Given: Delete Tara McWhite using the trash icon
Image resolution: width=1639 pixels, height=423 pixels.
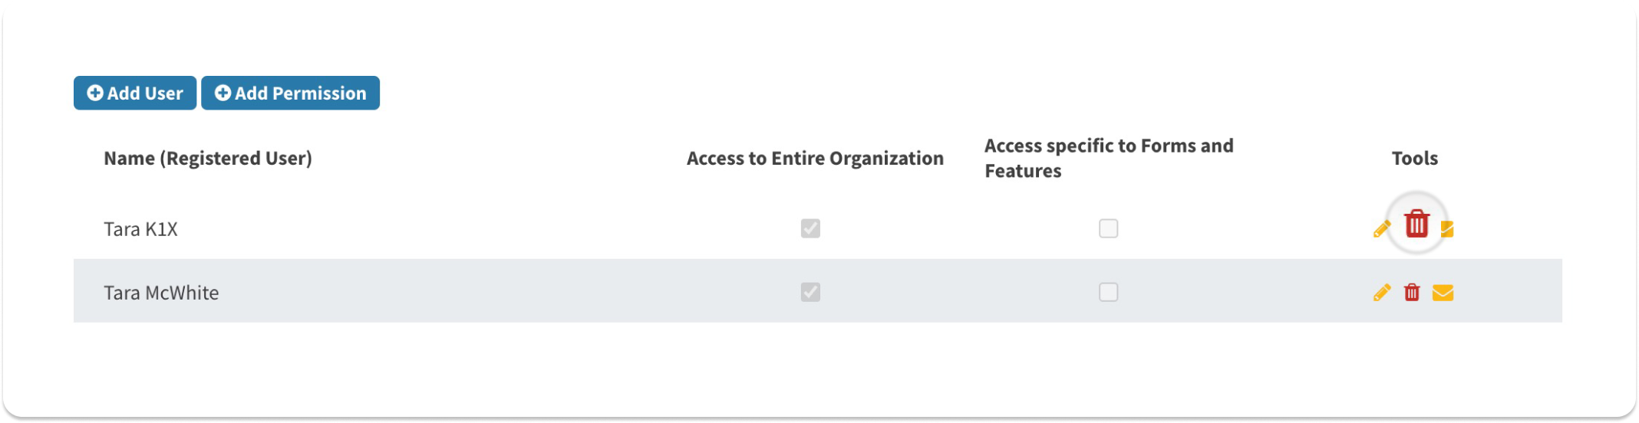Looking at the screenshot, I should click(x=1412, y=292).
